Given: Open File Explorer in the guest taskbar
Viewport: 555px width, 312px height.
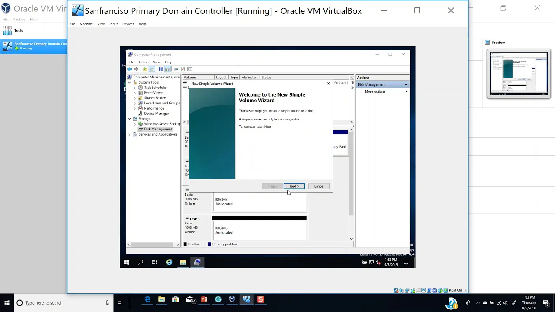Looking at the screenshot, I should point(183,262).
